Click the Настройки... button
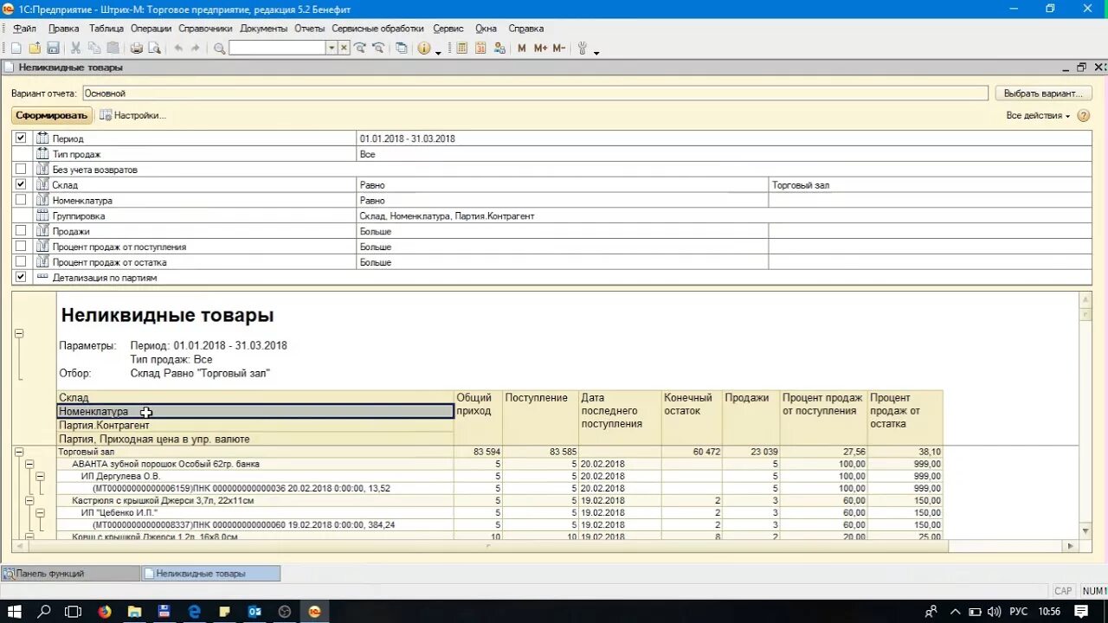This screenshot has width=1108, height=623. pyautogui.click(x=132, y=116)
